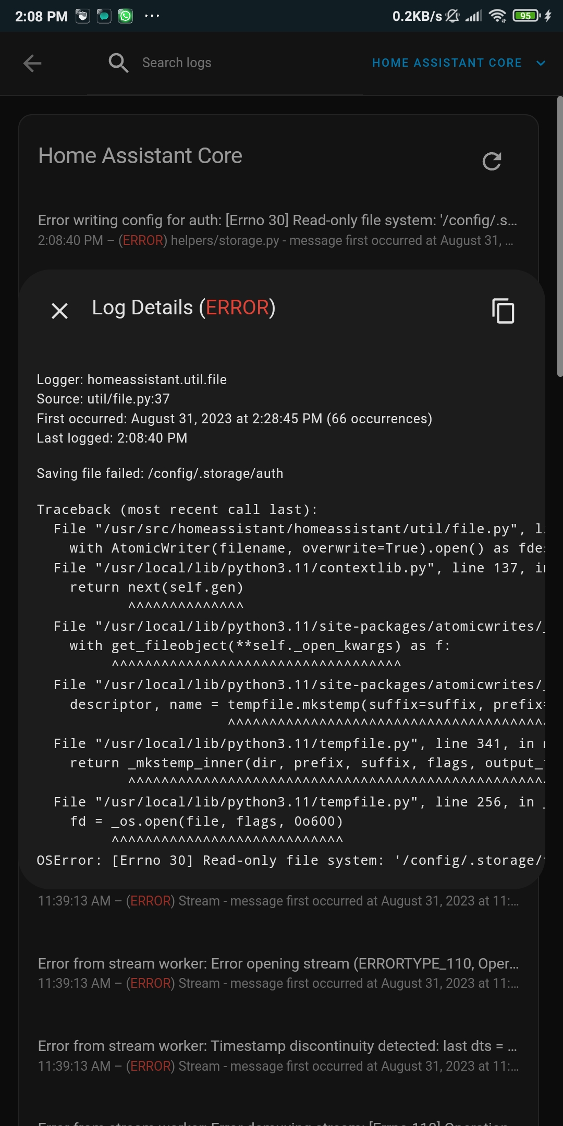Tap the search magnifier icon
This screenshot has width=563, height=1126.
[118, 63]
